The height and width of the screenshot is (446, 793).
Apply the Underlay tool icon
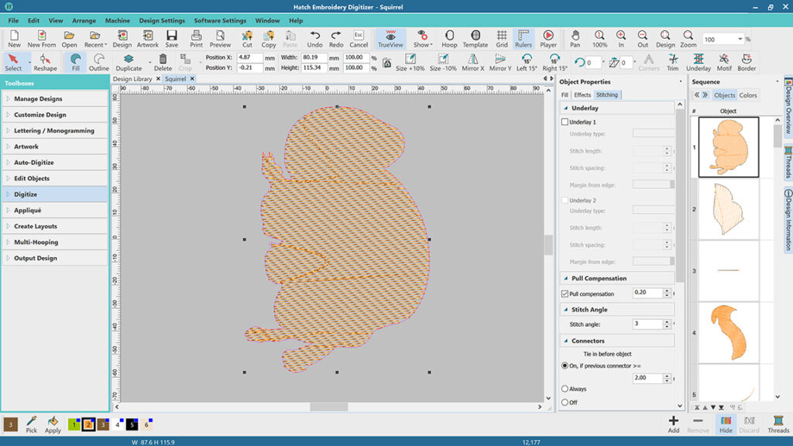698,62
